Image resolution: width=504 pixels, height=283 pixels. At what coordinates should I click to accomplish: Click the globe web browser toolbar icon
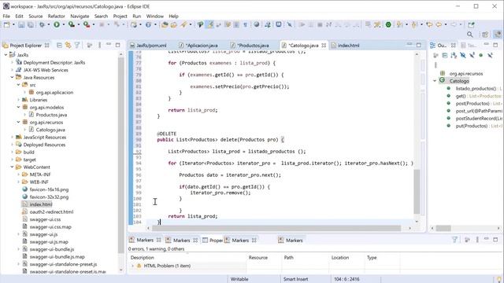257,24
